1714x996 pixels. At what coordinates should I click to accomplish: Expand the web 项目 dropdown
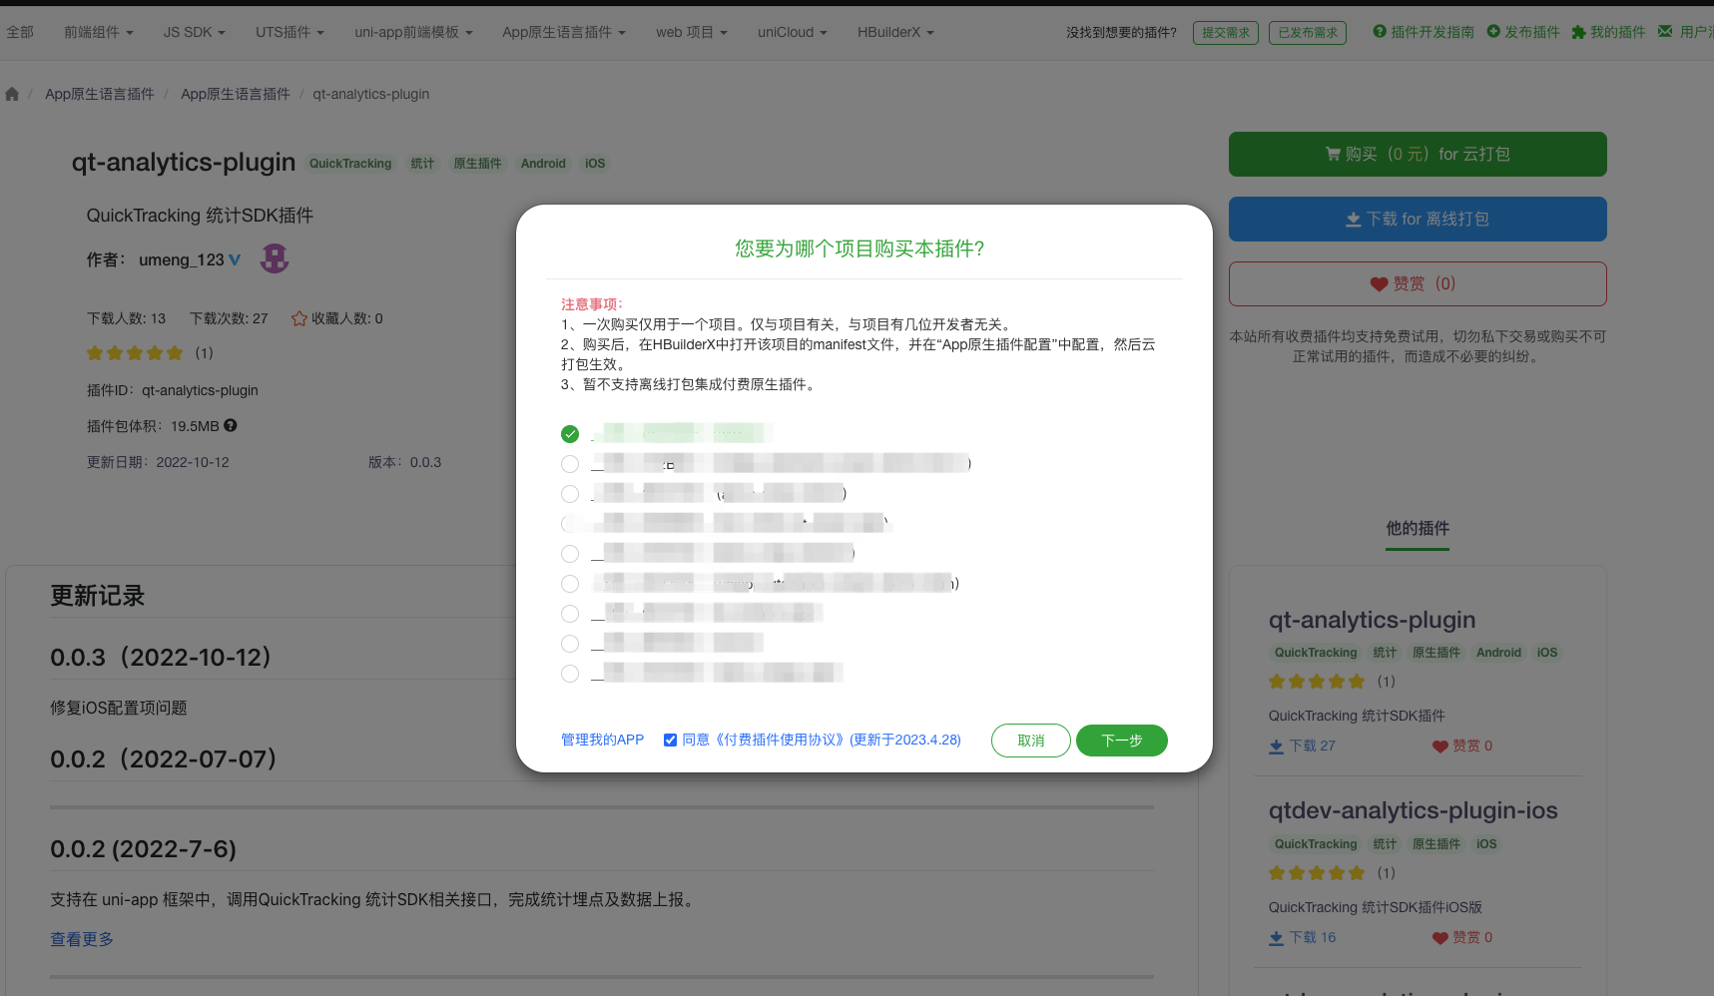pos(692,32)
